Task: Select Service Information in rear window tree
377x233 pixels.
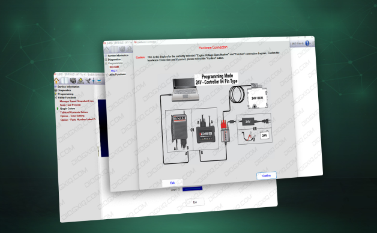Action: pos(68,86)
